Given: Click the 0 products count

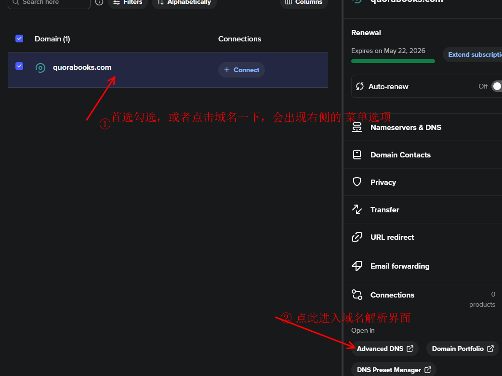Looking at the screenshot, I should click(482, 299).
